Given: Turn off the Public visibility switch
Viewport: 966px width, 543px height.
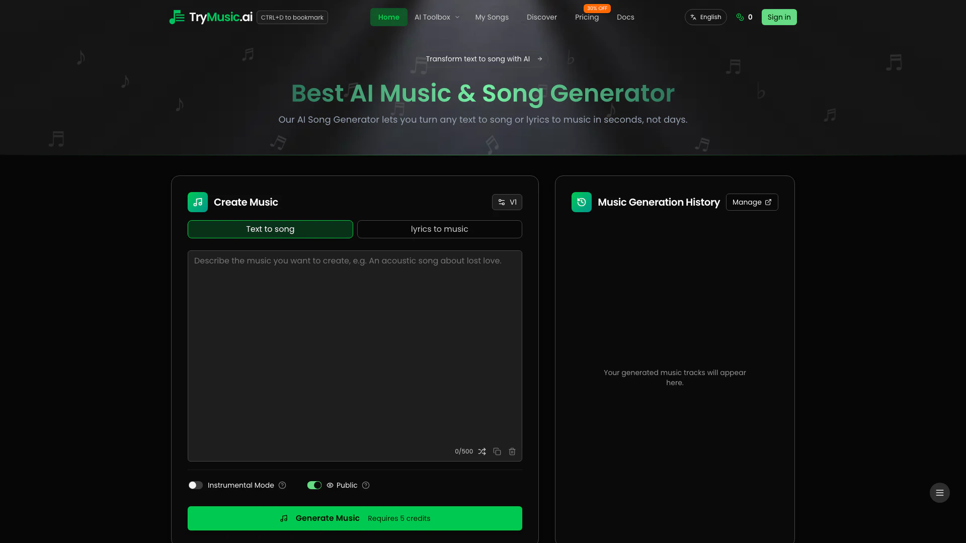Looking at the screenshot, I should click(314, 485).
